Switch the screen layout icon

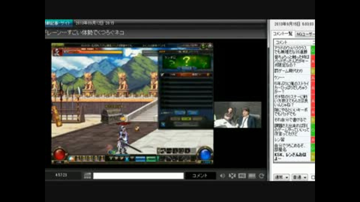click(242, 176)
